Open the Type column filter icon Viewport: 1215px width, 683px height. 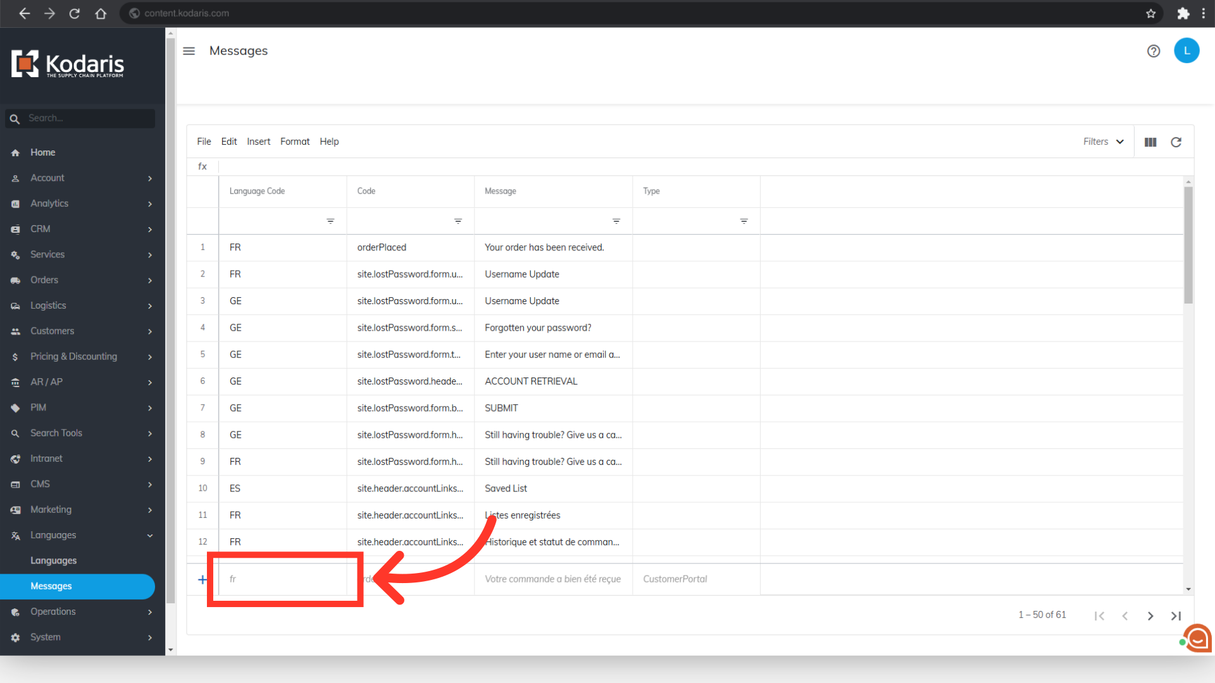(x=744, y=221)
